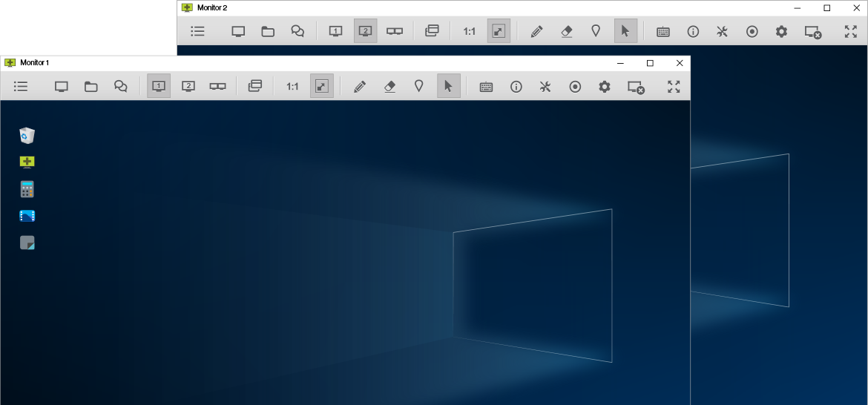Image resolution: width=868 pixels, height=405 pixels.
Task: Select monitor 2 view in Monitor 2 window
Action: point(365,31)
